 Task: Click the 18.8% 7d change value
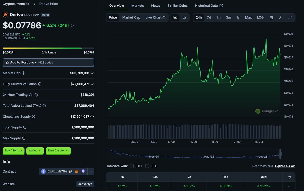(x=189, y=186)
